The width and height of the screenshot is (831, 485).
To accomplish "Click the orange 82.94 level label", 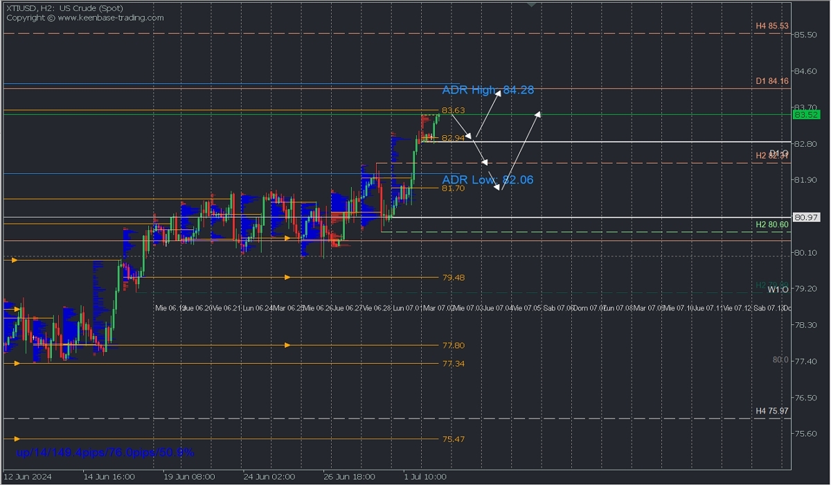I will [x=453, y=139].
